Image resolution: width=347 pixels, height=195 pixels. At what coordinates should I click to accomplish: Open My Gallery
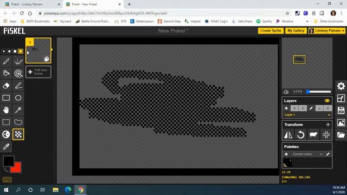296,31
